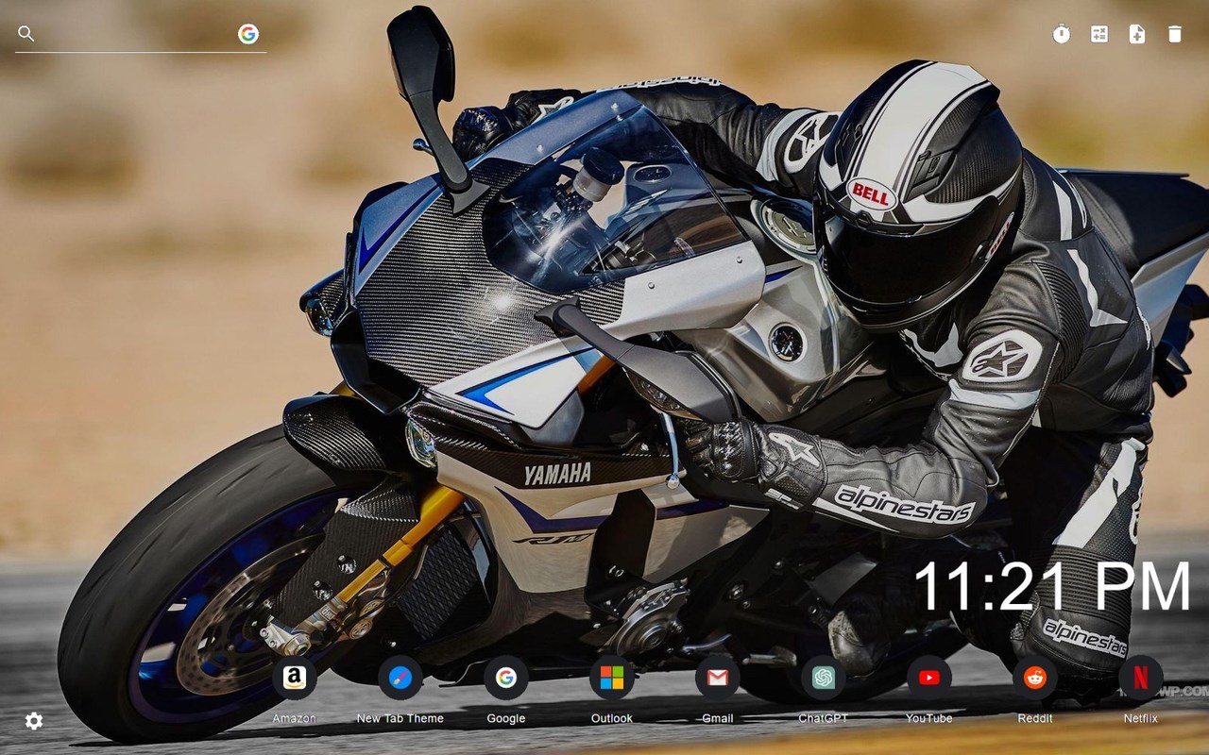Screen dimensions: 1209x755
Task: Open the Amazon shortcut
Action: [295, 678]
